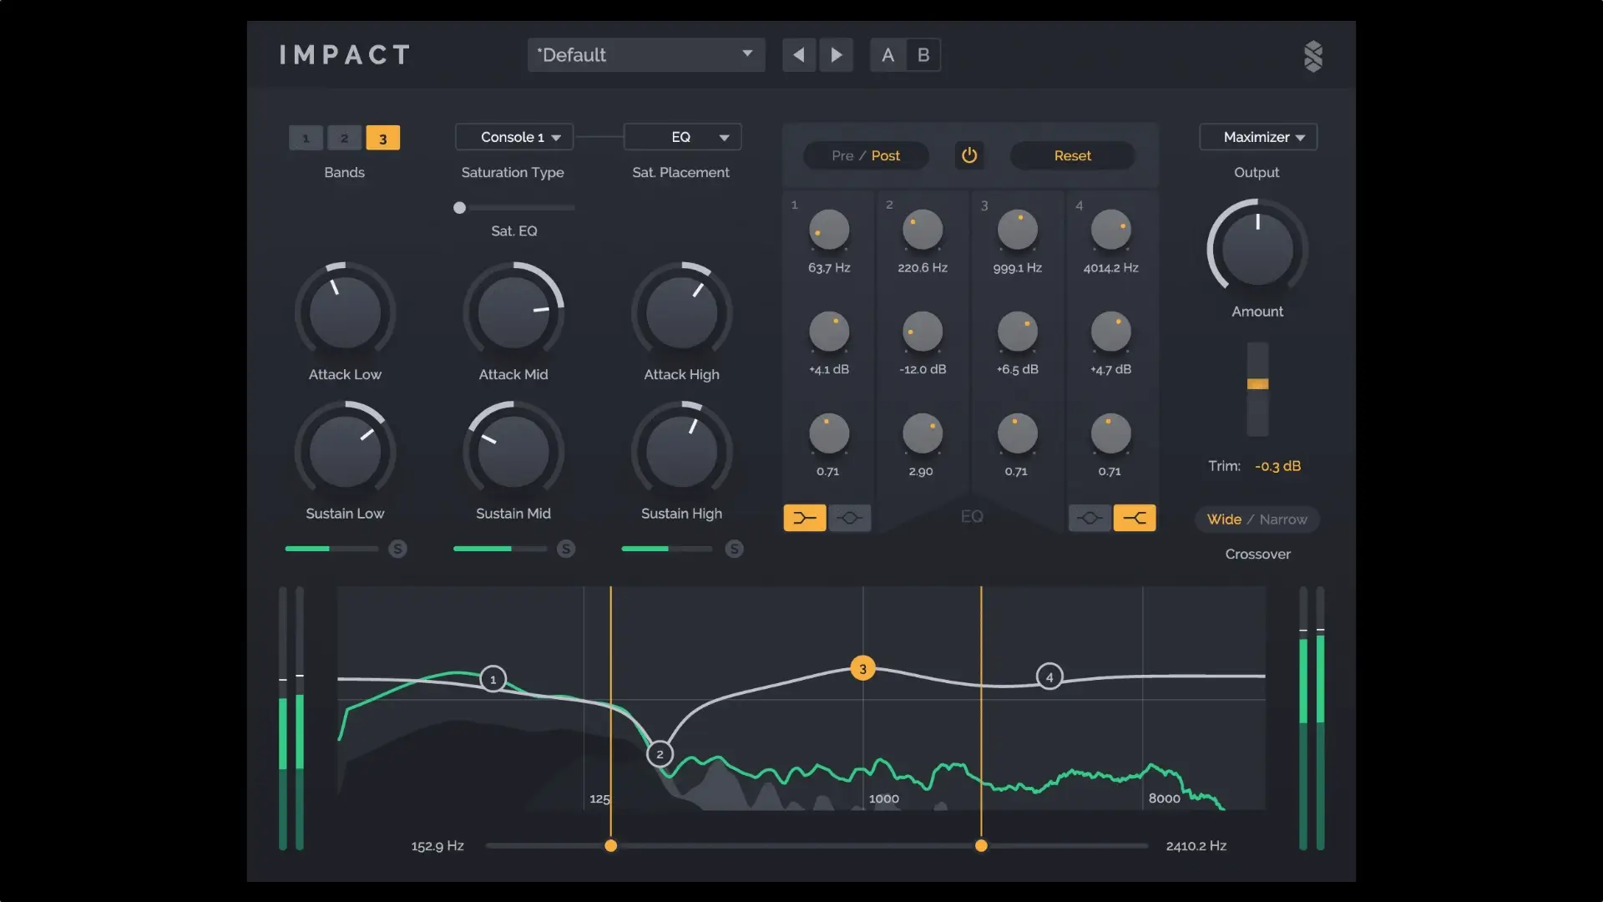Select bell filter shape for band 4
Screen dimensions: 1603x902
(1090, 518)
